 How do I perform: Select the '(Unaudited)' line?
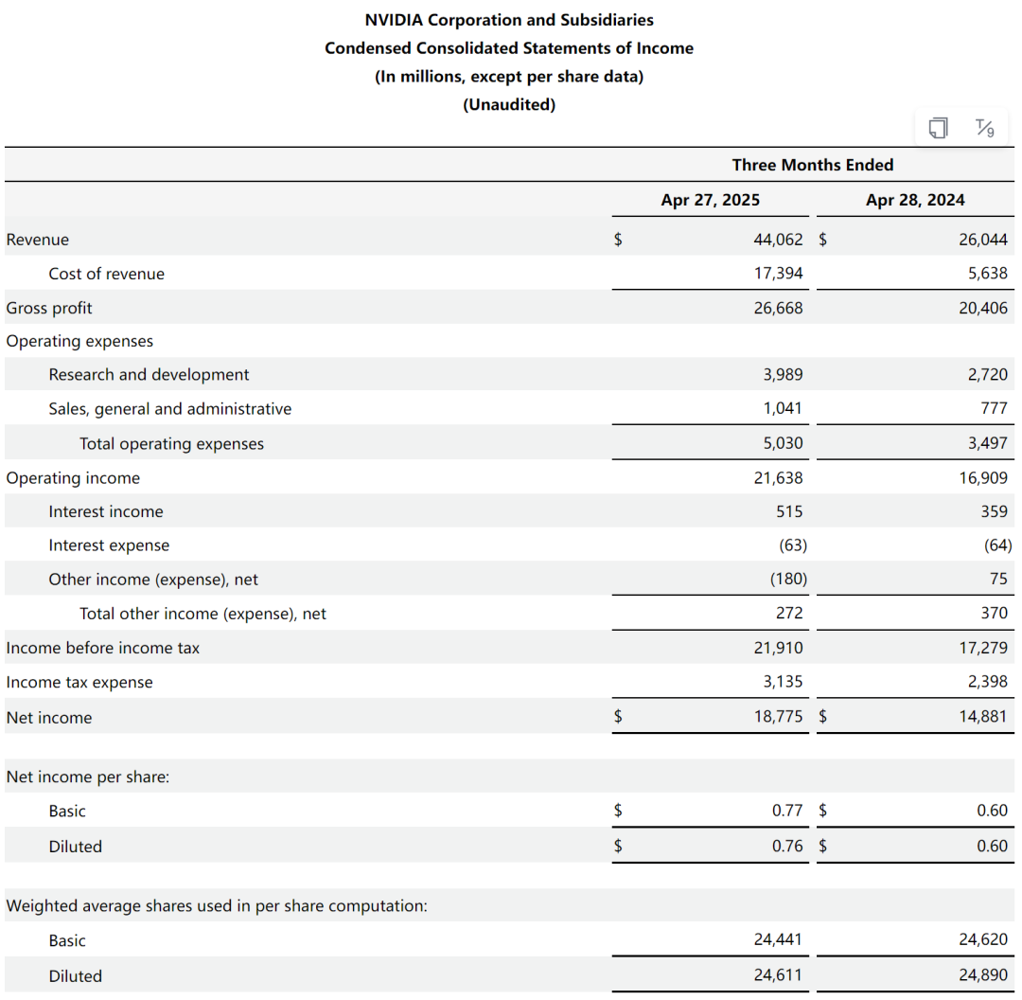(x=509, y=105)
